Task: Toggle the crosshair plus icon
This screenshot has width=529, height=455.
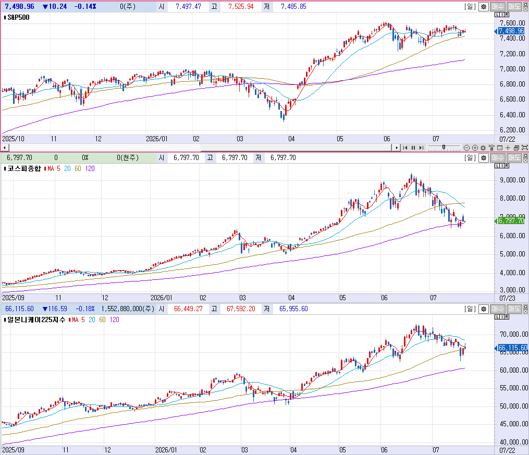Action: point(508,147)
